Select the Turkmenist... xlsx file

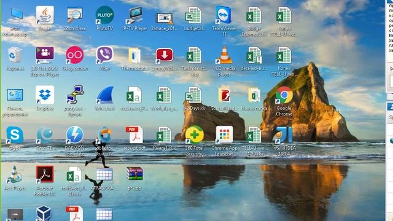point(194,55)
